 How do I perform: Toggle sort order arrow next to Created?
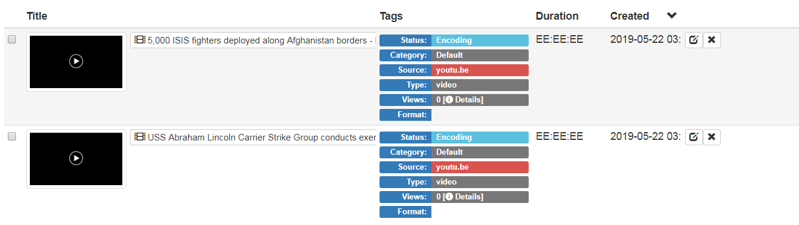pos(672,15)
